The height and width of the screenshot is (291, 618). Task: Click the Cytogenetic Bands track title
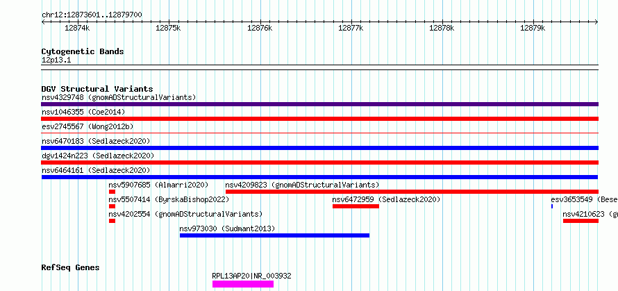(83, 51)
